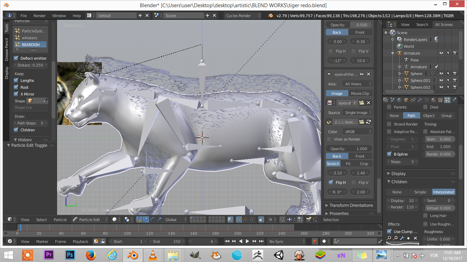Open the Particles properties tab icon
467x262 pixels.
coord(447,100)
